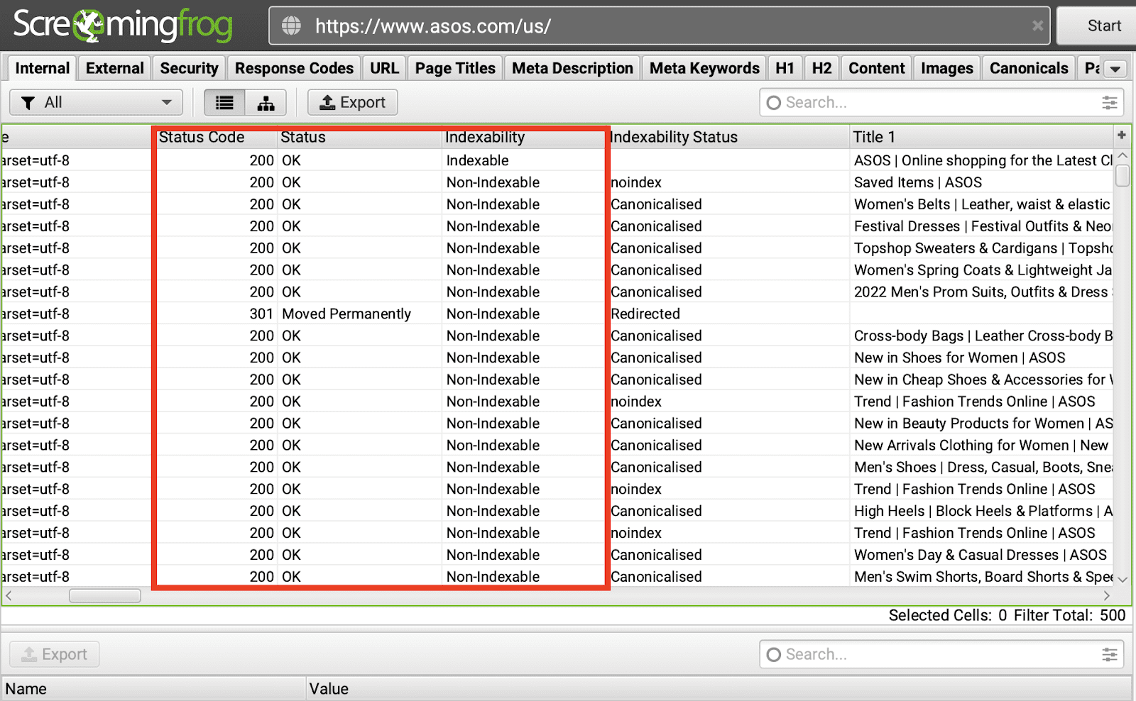
Task: Click the Name column header in lower pane
Action: pyautogui.click(x=153, y=689)
